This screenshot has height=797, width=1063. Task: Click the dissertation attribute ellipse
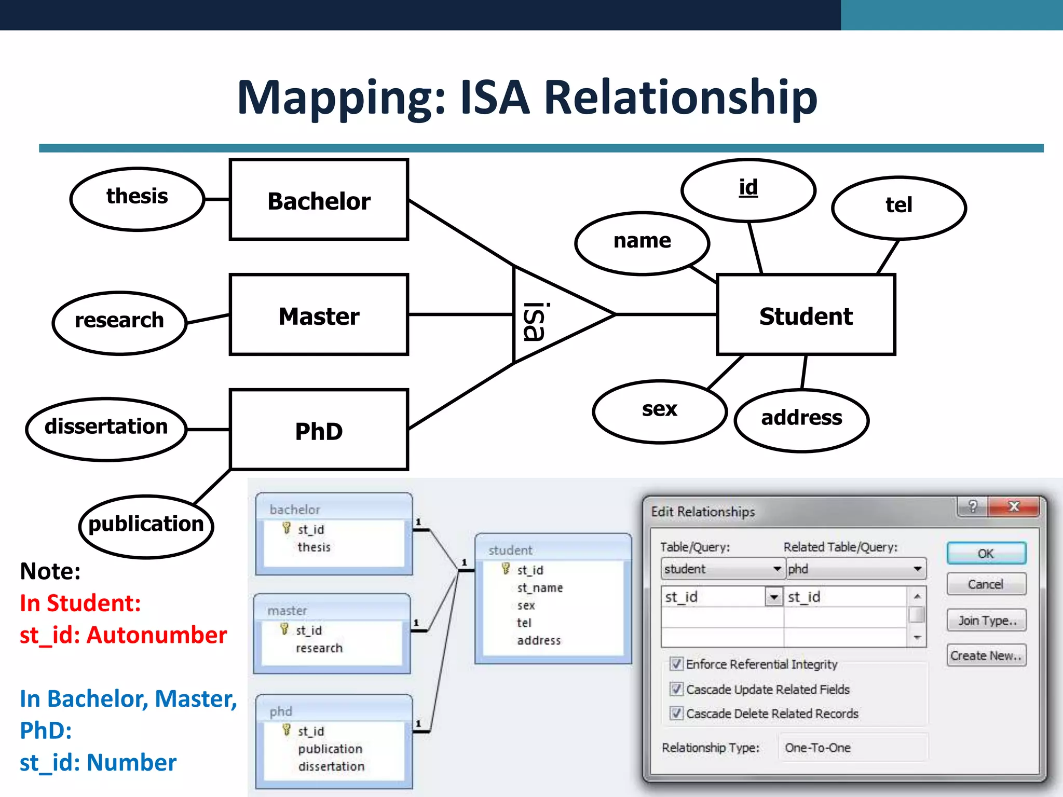point(106,430)
